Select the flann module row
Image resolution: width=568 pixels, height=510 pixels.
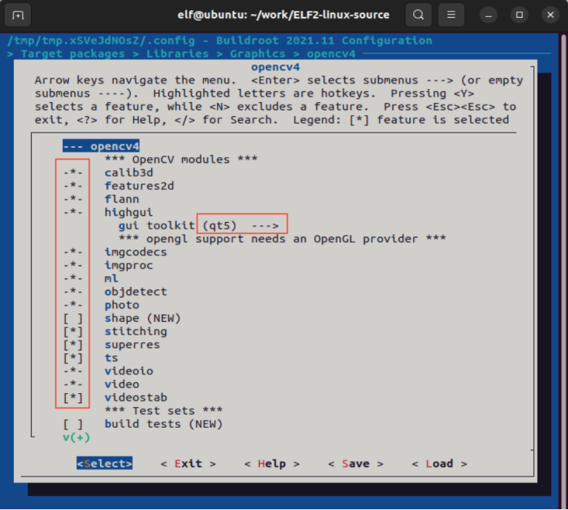click(x=101, y=199)
